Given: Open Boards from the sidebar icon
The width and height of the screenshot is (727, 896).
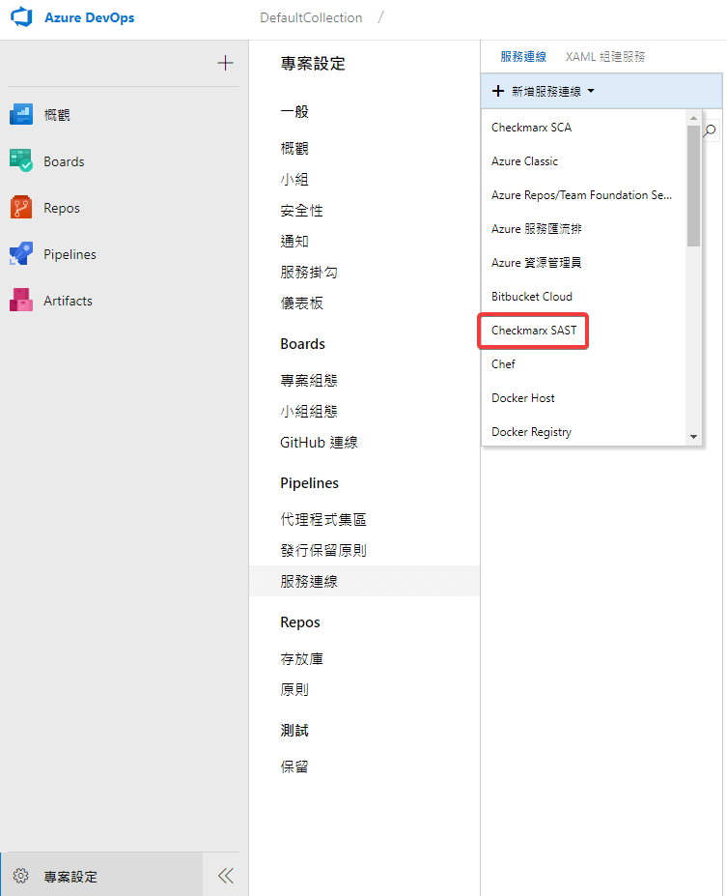Looking at the screenshot, I should (21, 161).
